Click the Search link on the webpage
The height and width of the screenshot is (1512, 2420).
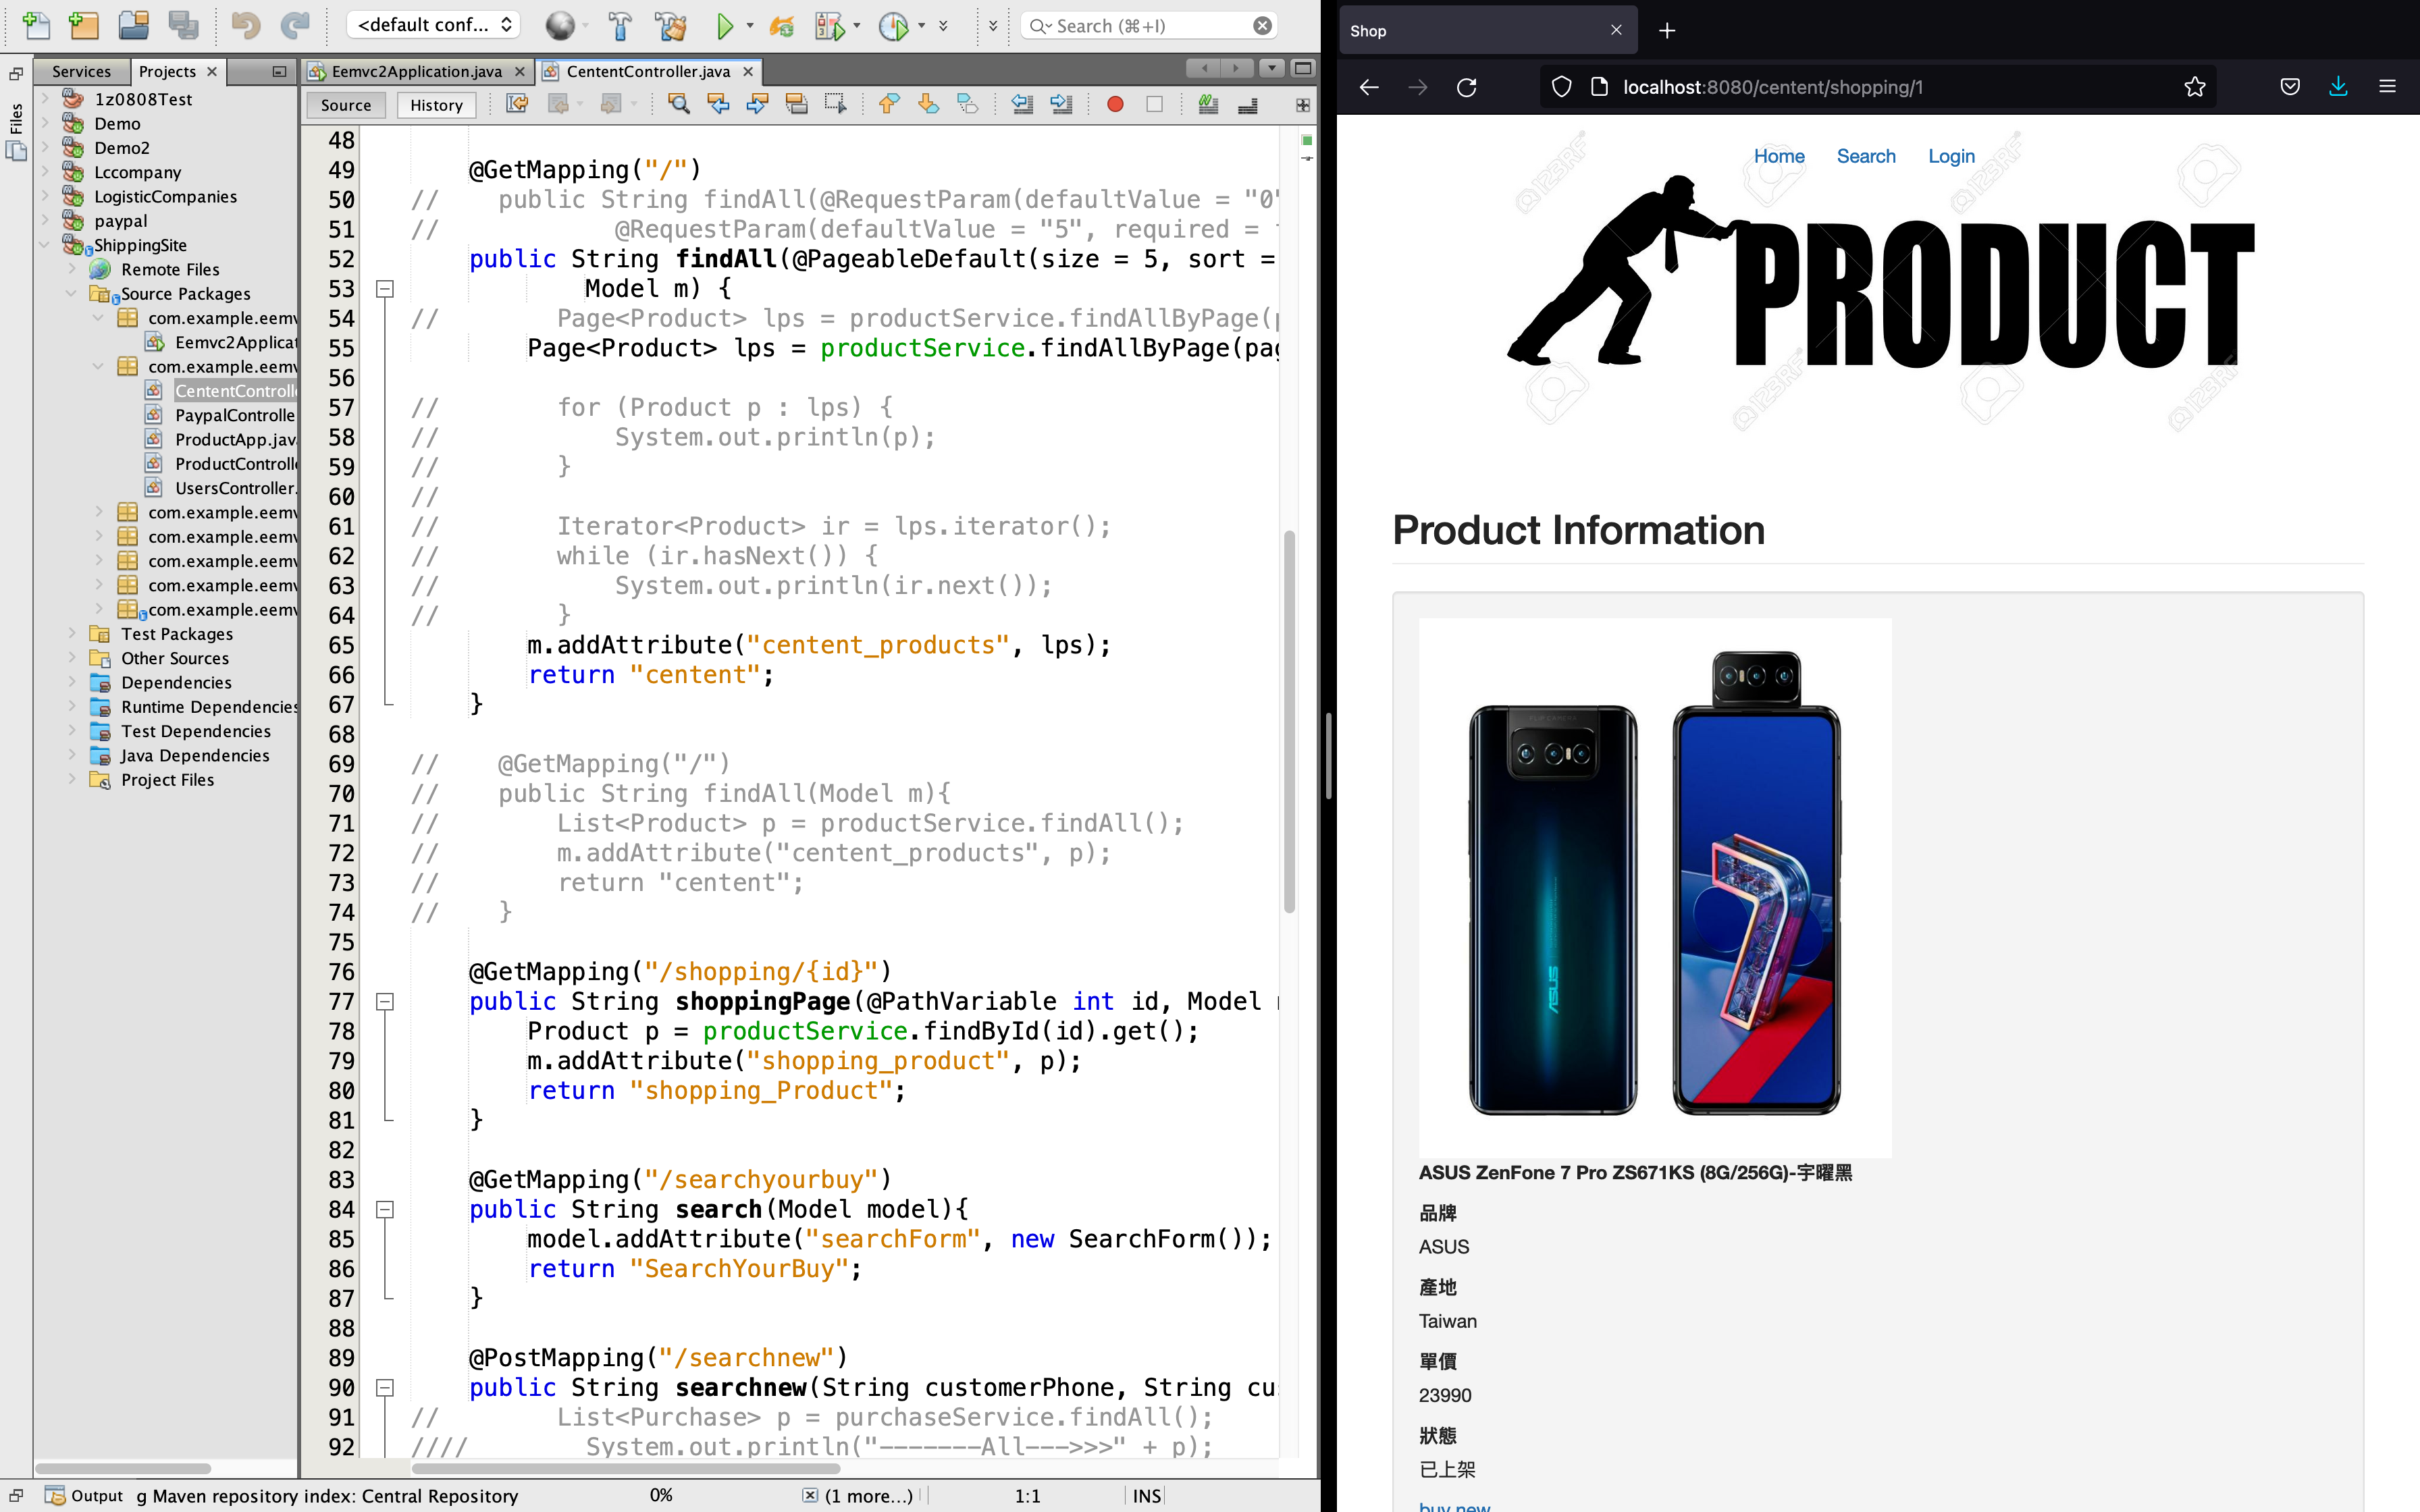[x=1865, y=156]
